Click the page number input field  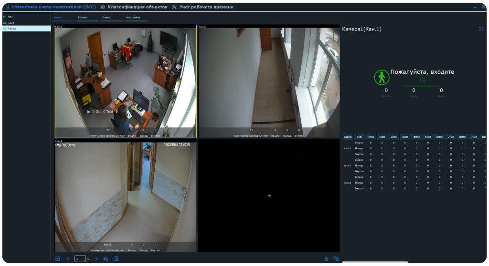(x=79, y=259)
